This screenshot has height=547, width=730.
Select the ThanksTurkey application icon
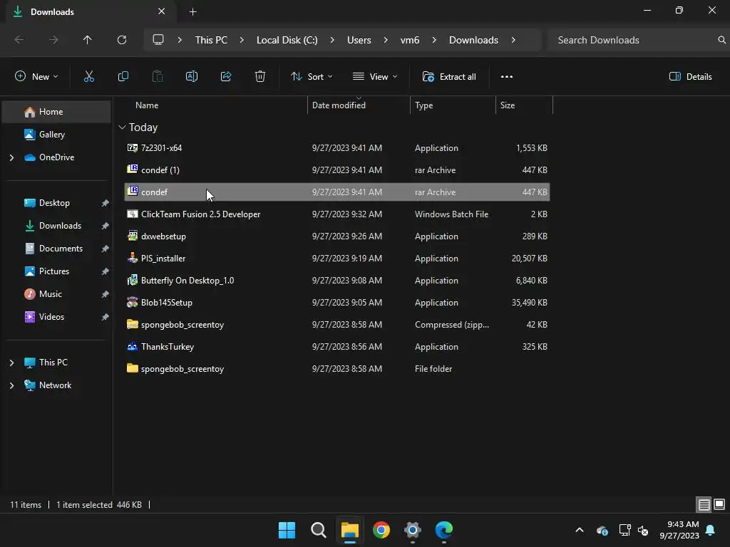pos(132,346)
